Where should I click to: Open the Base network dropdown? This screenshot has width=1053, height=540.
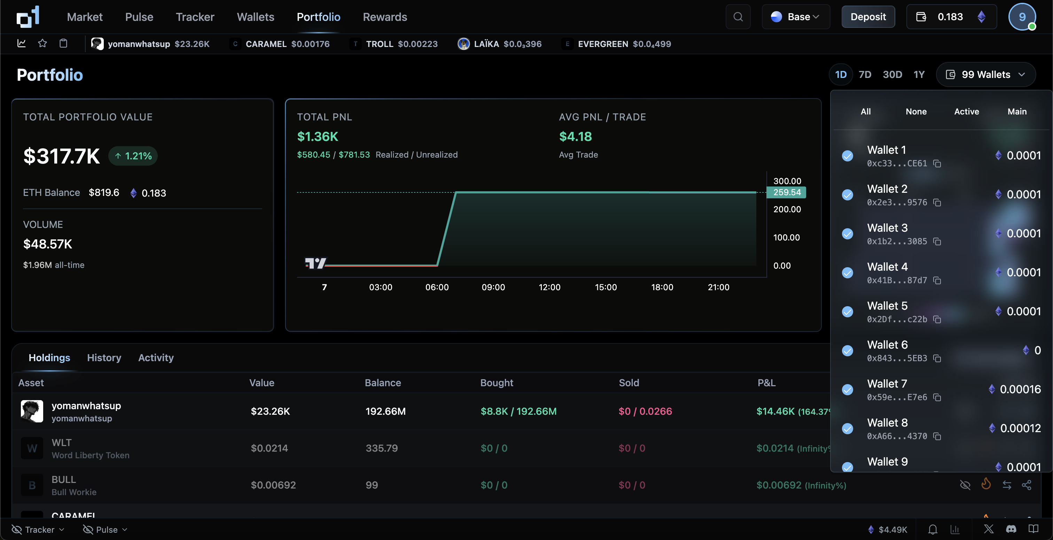(795, 17)
